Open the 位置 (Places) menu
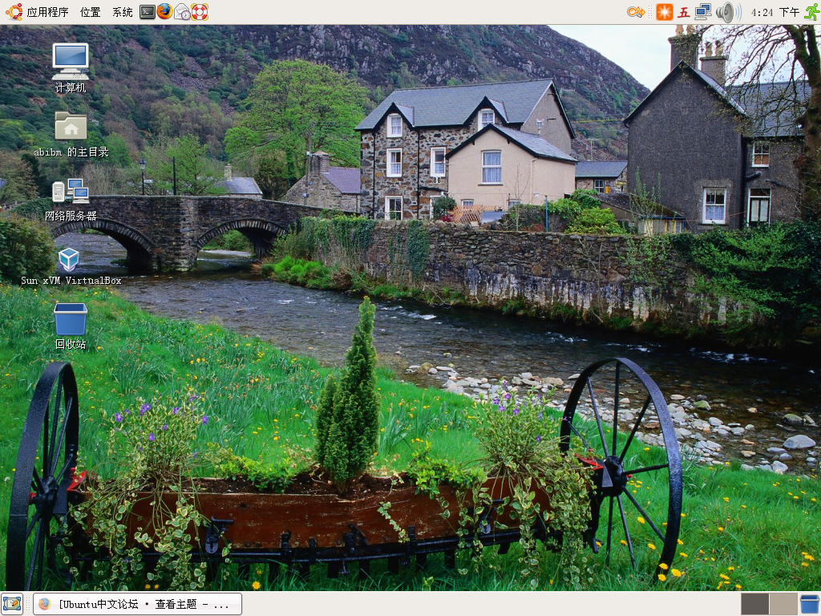 pos(90,11)
